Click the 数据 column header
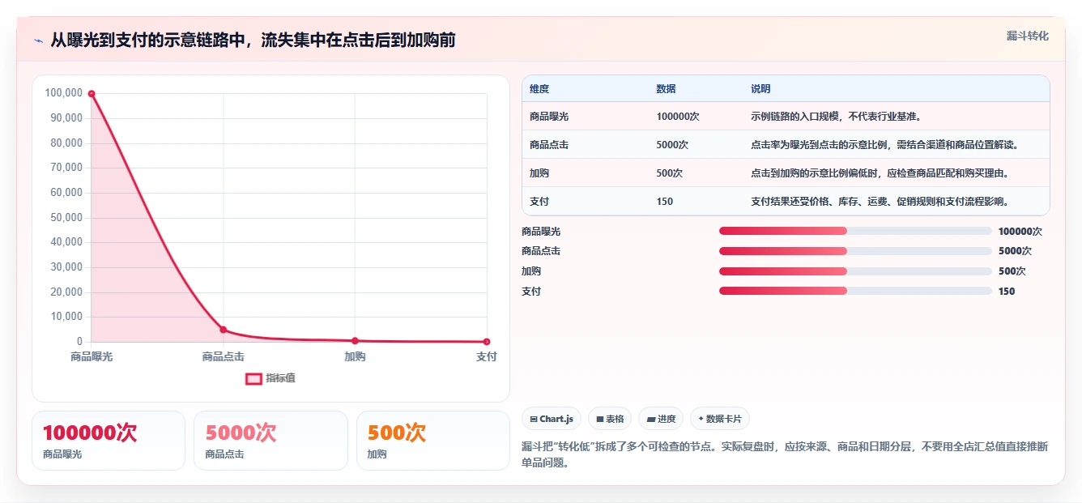 tap(666, 89)
